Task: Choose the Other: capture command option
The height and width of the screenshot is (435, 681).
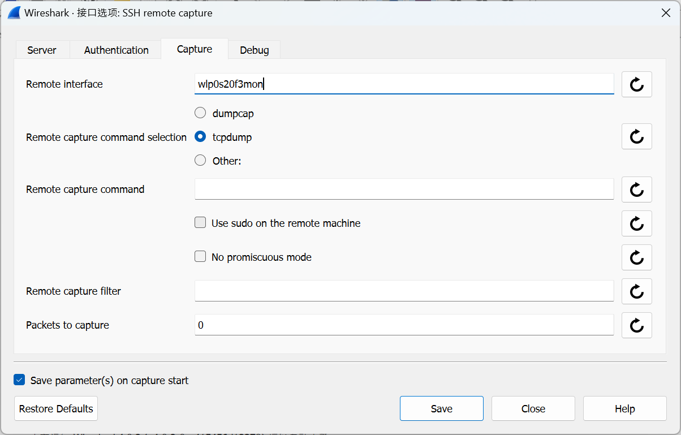Action: click(x=200, y=161)
